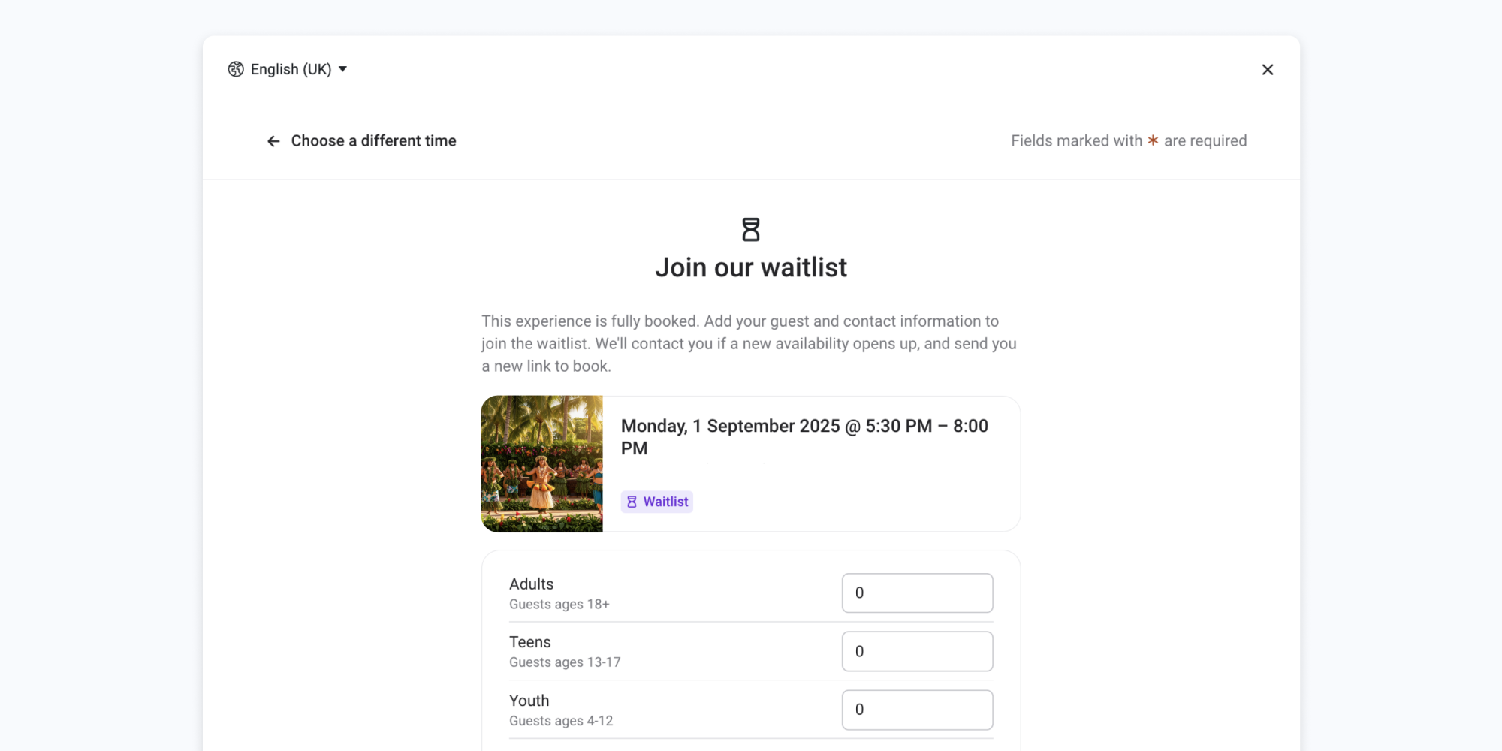Click the Youth label
The width and height of the screenshot is (1502, 751).
point(529,701)
